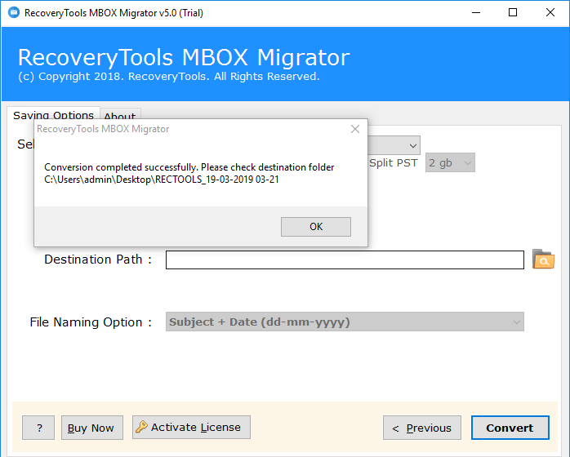
Task: Open the Split PST size dropdown
Action: (x=450, y=162)
